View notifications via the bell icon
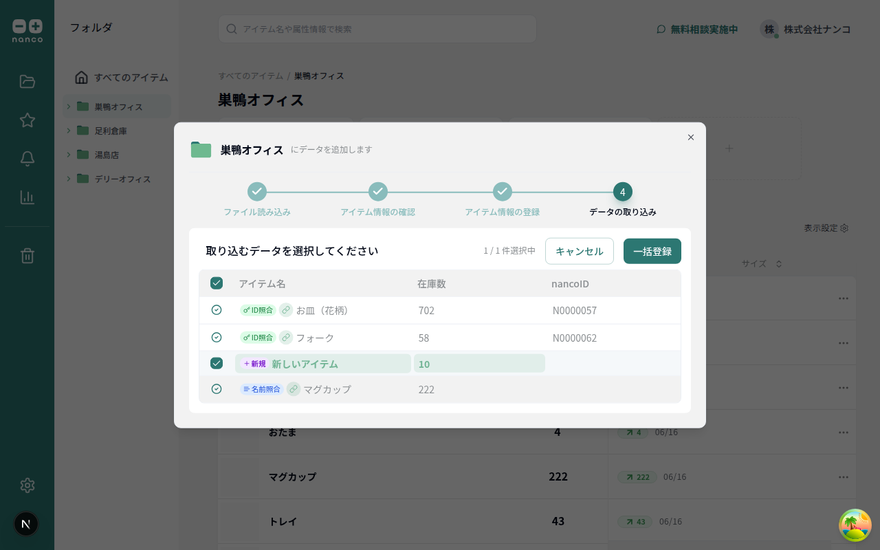This screenshot has width=880, height=550. coord(27,158)
